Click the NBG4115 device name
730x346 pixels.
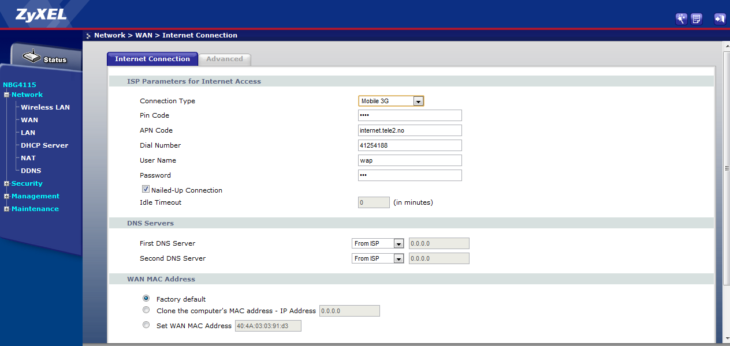tap(20, 85)
